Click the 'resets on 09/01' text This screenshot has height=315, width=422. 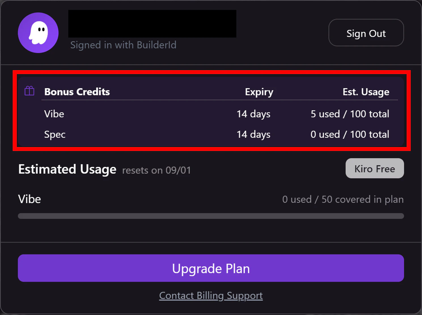pyautogui.click(x=156, y=170)
